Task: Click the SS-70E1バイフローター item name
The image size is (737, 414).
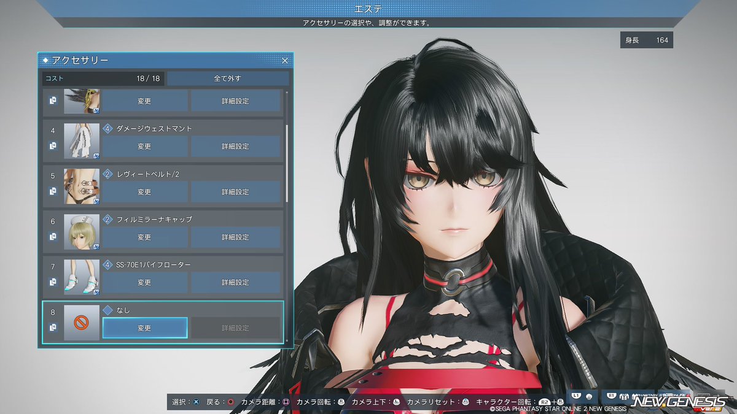Action: [x=154, y=265]
